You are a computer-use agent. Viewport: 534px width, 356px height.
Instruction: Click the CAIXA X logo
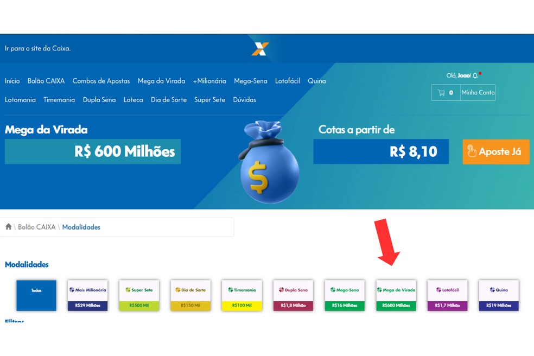(x=260, y=49)
